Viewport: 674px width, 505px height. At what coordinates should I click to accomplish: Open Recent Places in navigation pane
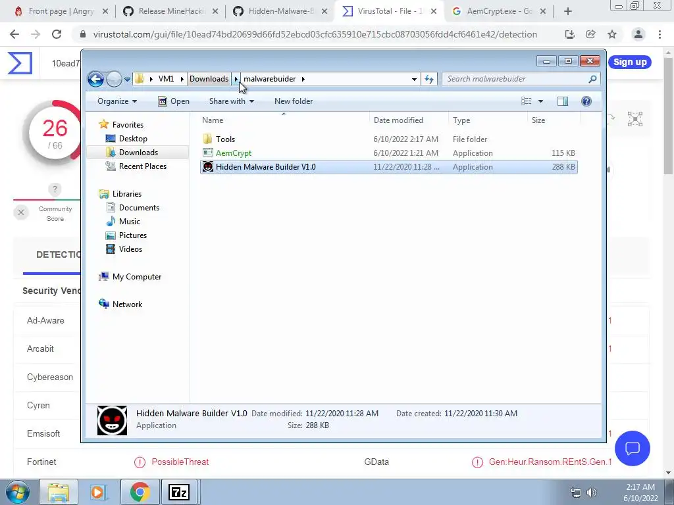pos(143,166)
